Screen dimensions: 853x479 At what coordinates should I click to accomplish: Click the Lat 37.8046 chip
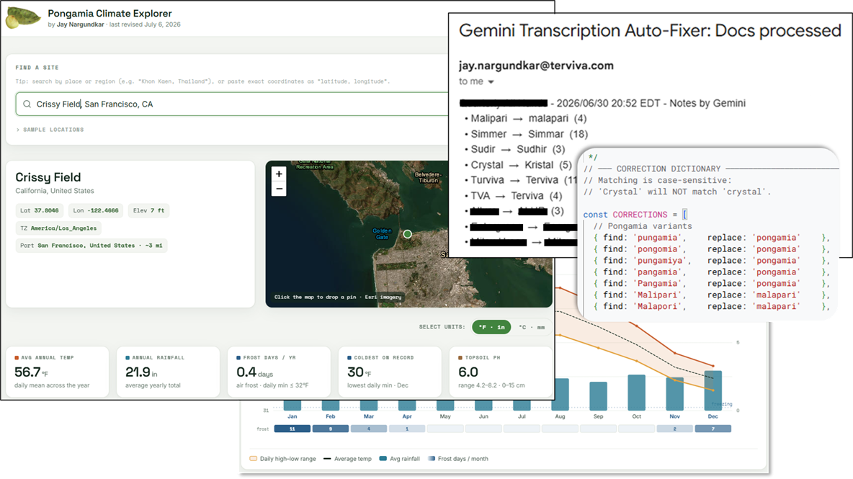coord(39,210)
